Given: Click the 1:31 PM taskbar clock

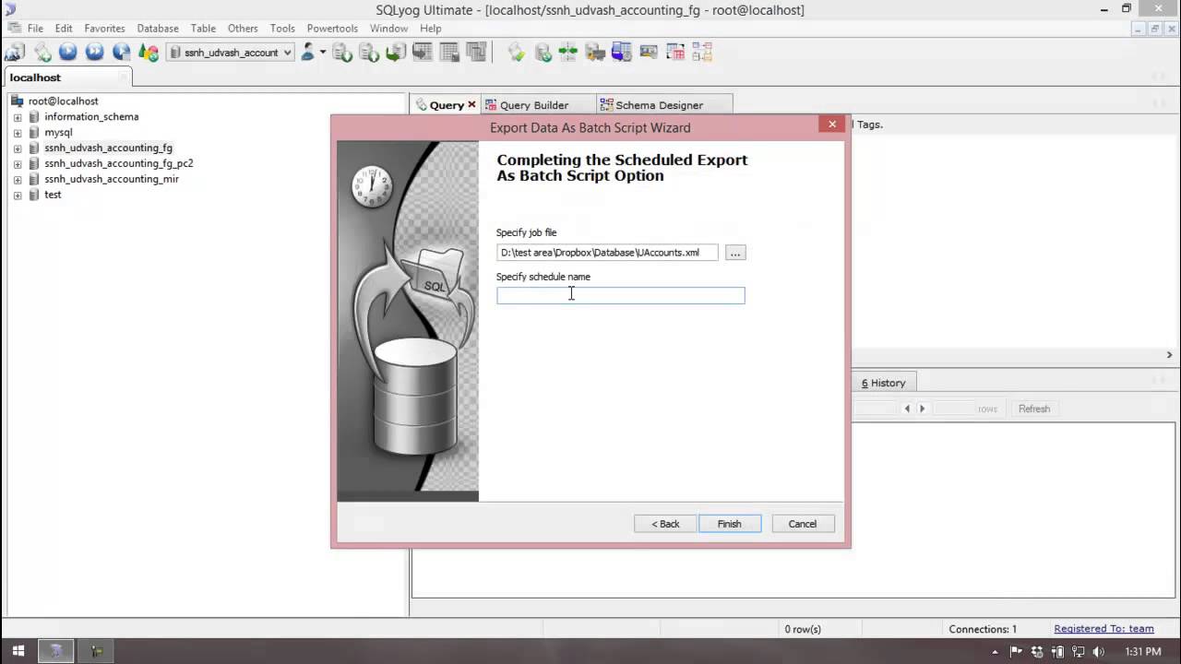Looking at the screenshot, I should tap(1143, 652).
